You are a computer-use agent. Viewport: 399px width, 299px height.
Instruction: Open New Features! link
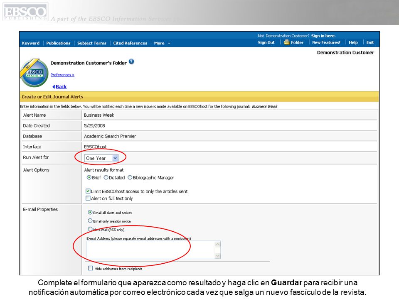click(x=326, y=42)
